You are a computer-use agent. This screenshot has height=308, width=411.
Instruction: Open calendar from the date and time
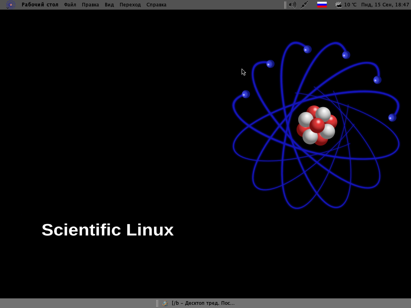click(x=385, y=5)
